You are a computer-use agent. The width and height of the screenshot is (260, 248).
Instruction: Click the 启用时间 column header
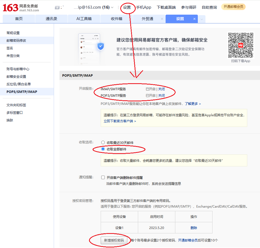point(157,217)
